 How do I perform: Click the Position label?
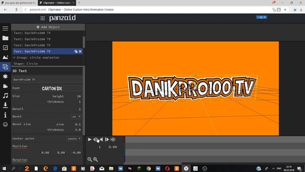[20, 146]
